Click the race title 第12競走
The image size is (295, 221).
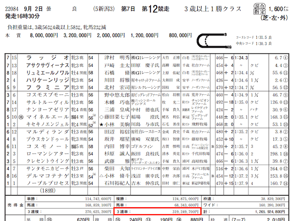click(x=155, y=9)
